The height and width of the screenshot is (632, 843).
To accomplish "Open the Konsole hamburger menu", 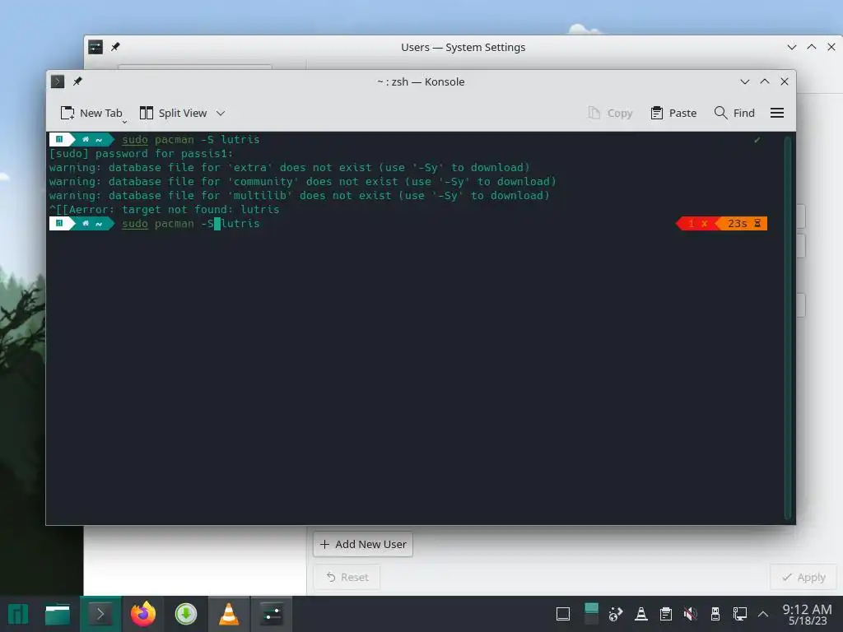I will click(777, 113).
